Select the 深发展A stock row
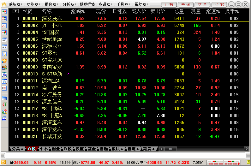Viewport: 251px width, 166px height. (129, 18)
